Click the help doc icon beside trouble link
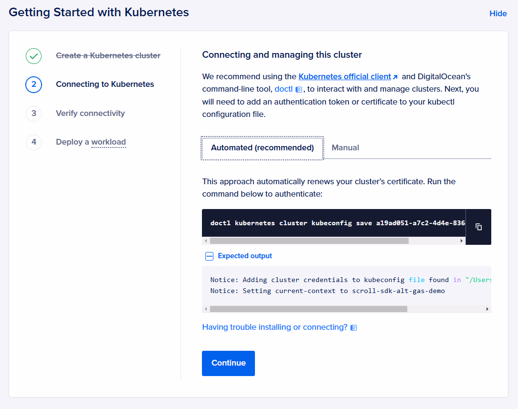 [x=354, y=328]
